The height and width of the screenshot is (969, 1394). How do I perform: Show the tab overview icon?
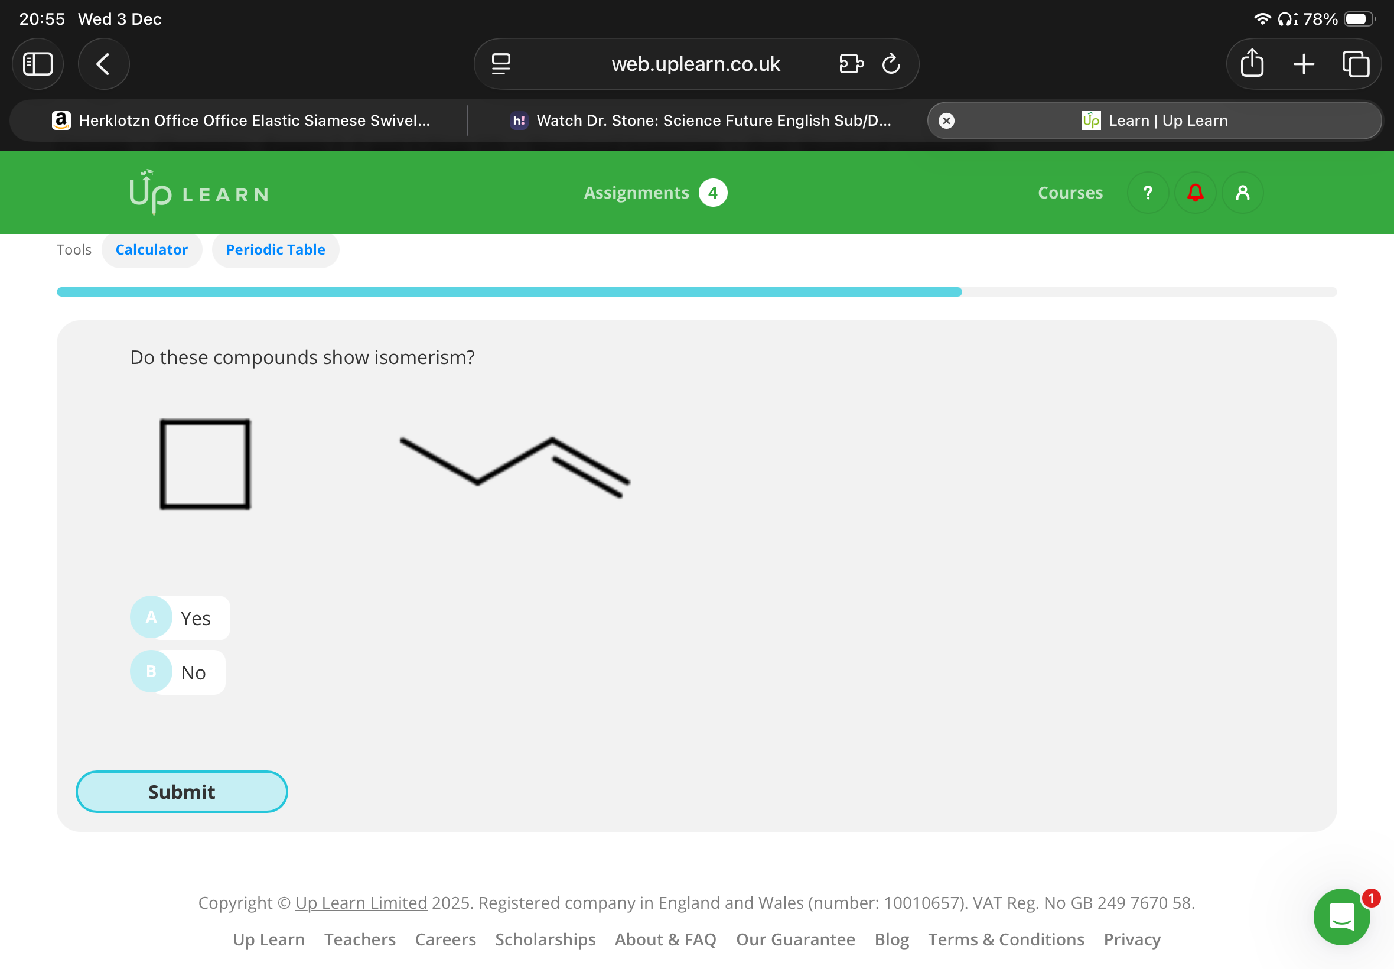tap(1355, 64)
